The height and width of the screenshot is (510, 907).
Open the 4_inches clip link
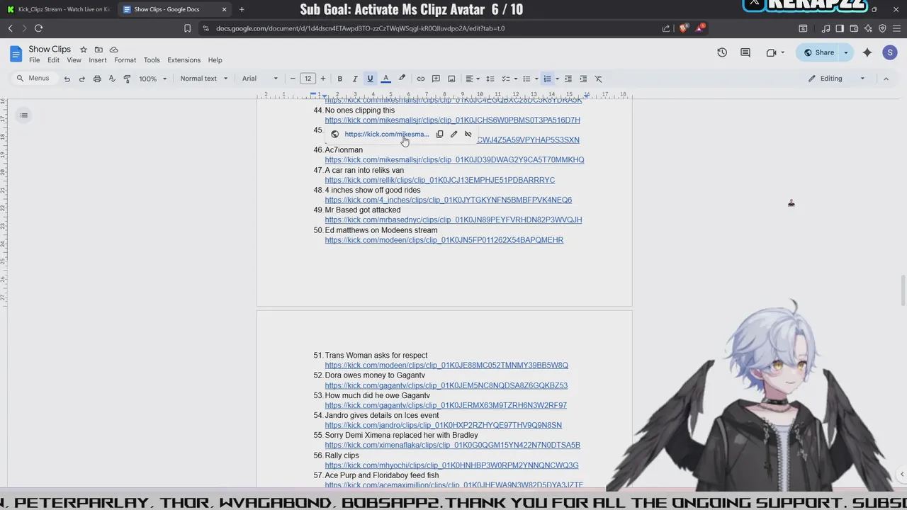(x=448, y=200)
